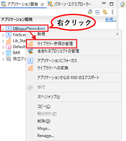This screenshot has height=141, width=126.
Task: Choose Rename... from context menu
Action: 74,136
